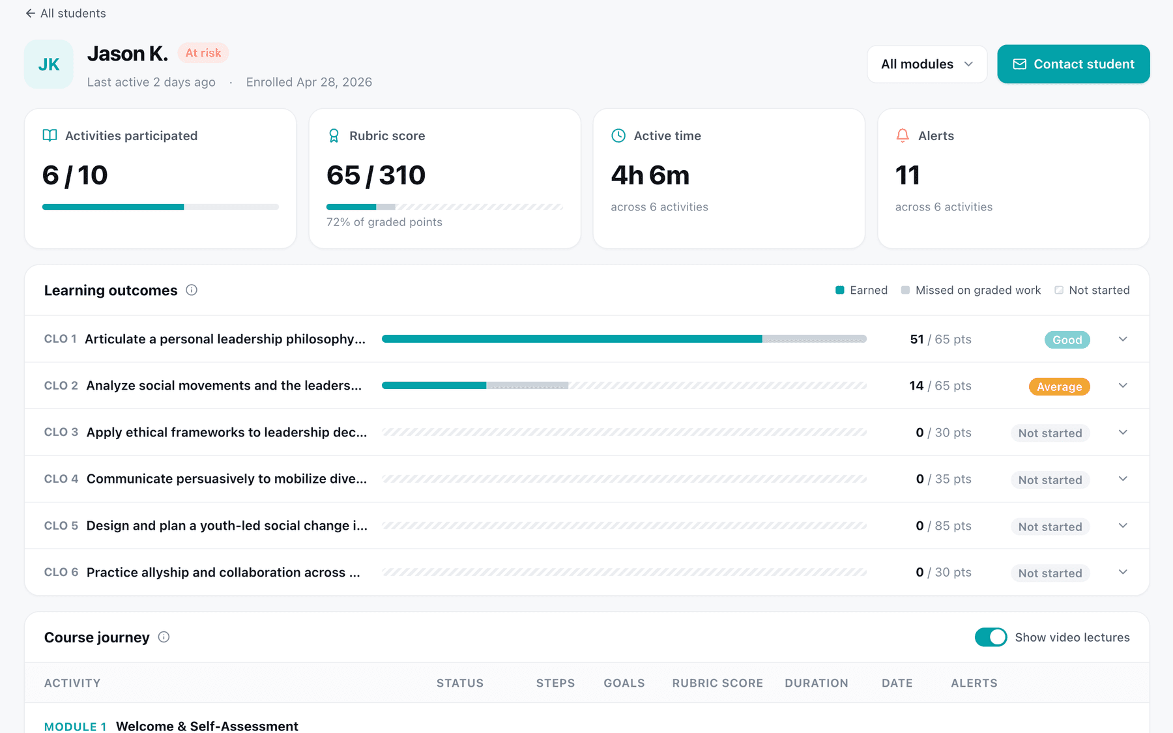Screen dimensions: 1173x733
Task: Click the 72% of graded points text
Action: click(384, 222)
